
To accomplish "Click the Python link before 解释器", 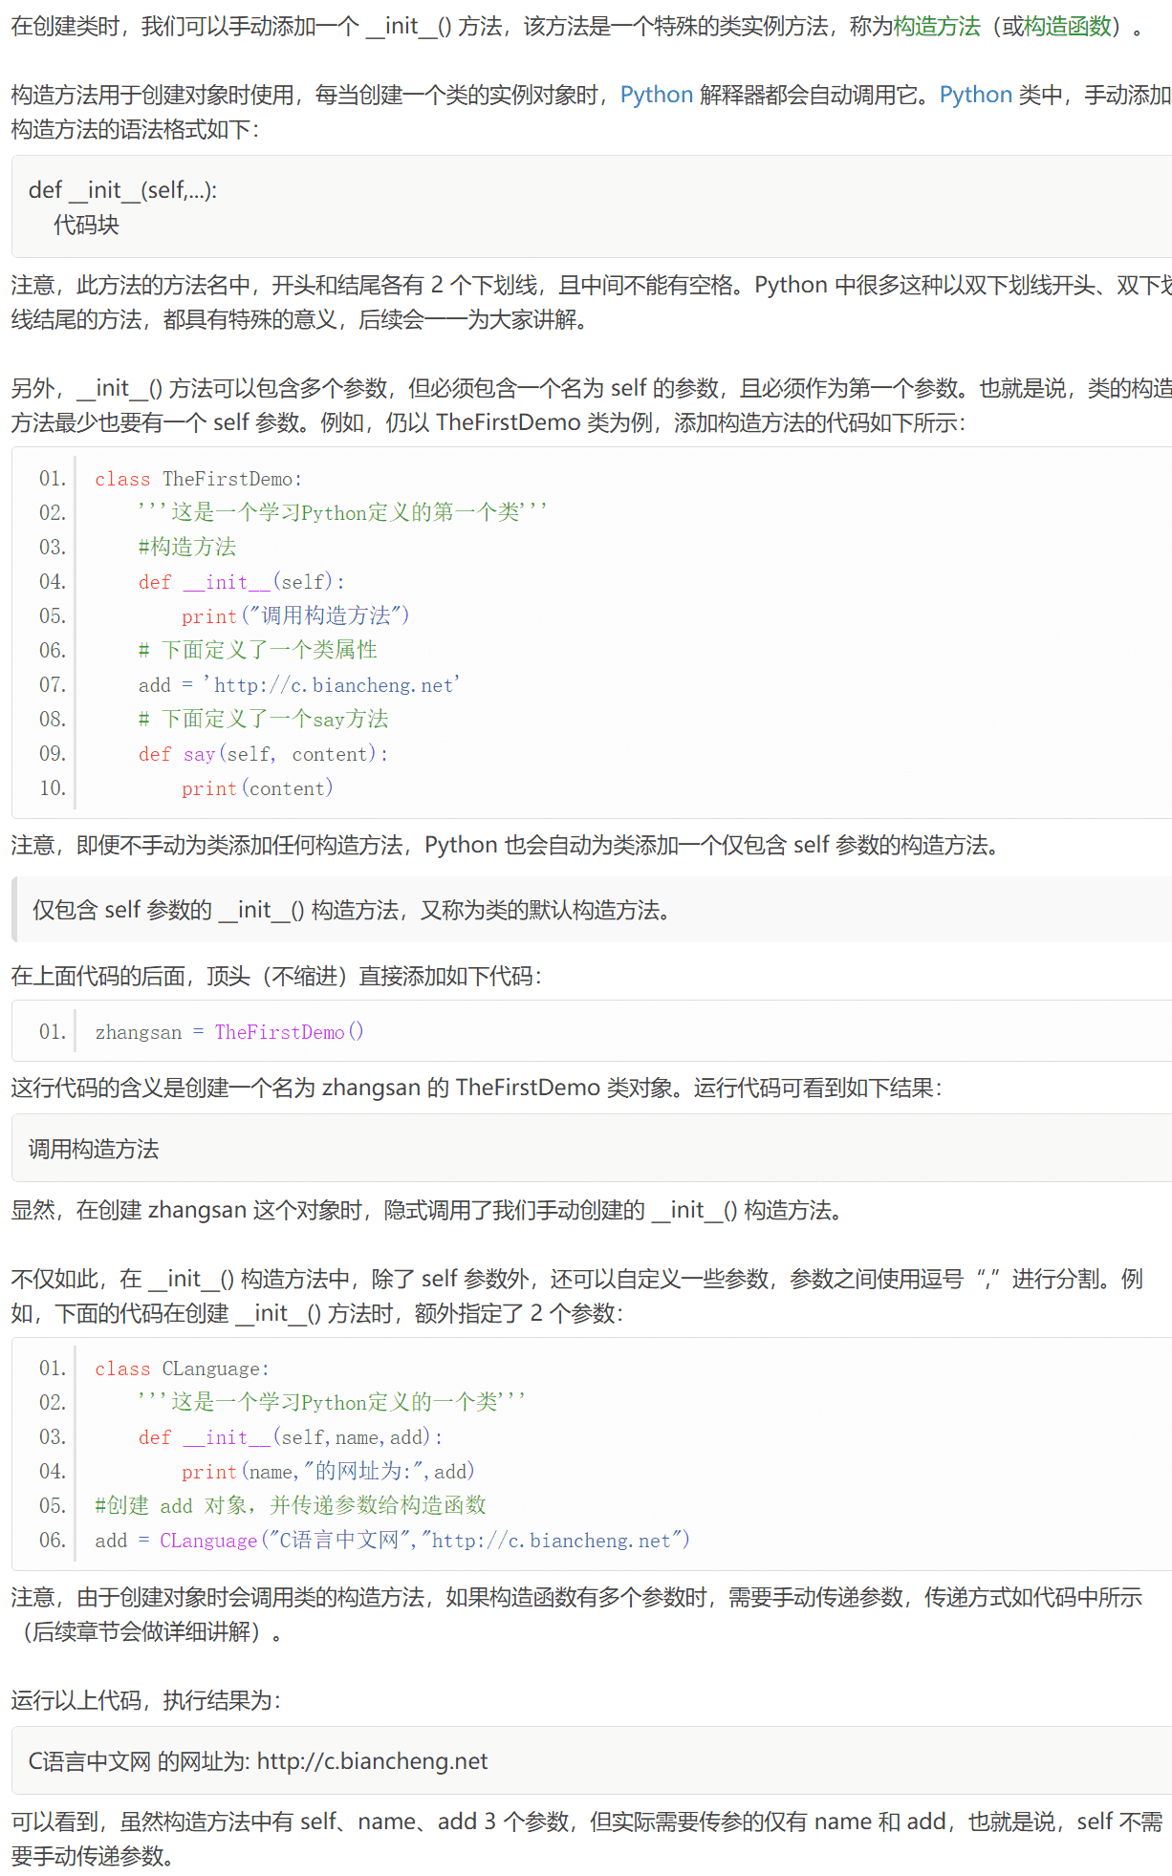I will pyautogui.click(x=656, y=95).
